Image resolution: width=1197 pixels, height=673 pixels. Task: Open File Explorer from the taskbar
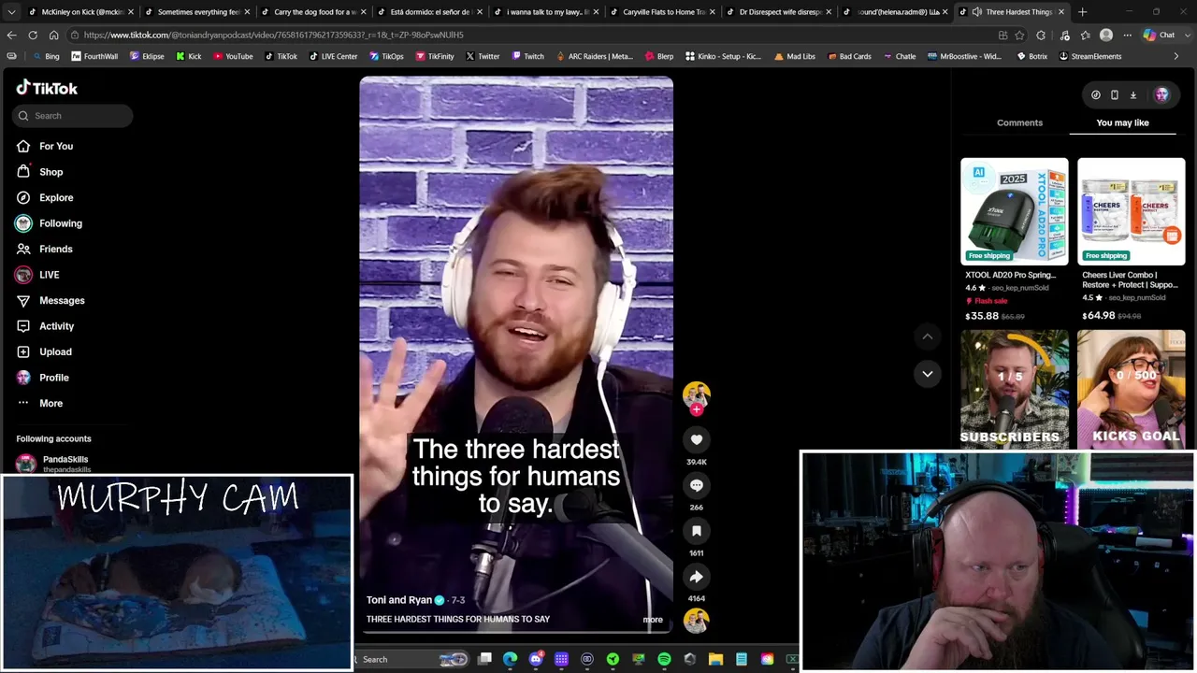[x=715, y=660]
